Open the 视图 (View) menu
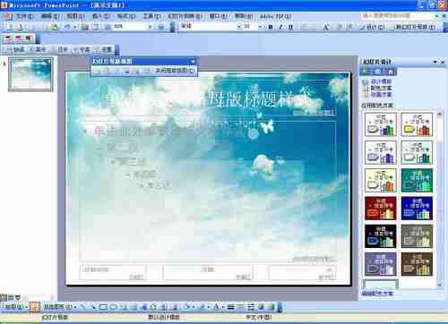 [75, 16]
